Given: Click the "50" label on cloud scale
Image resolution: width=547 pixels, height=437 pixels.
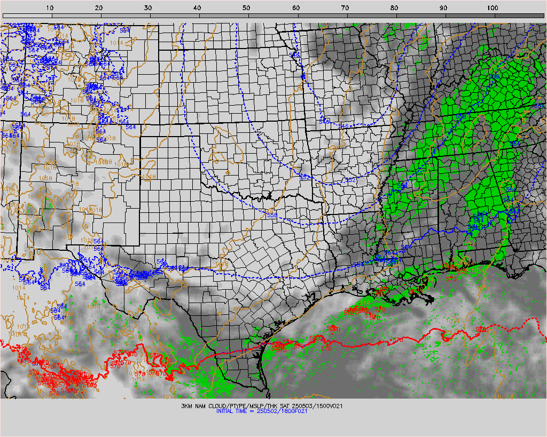Looking at the screenshot, I should tap(246, 8).
